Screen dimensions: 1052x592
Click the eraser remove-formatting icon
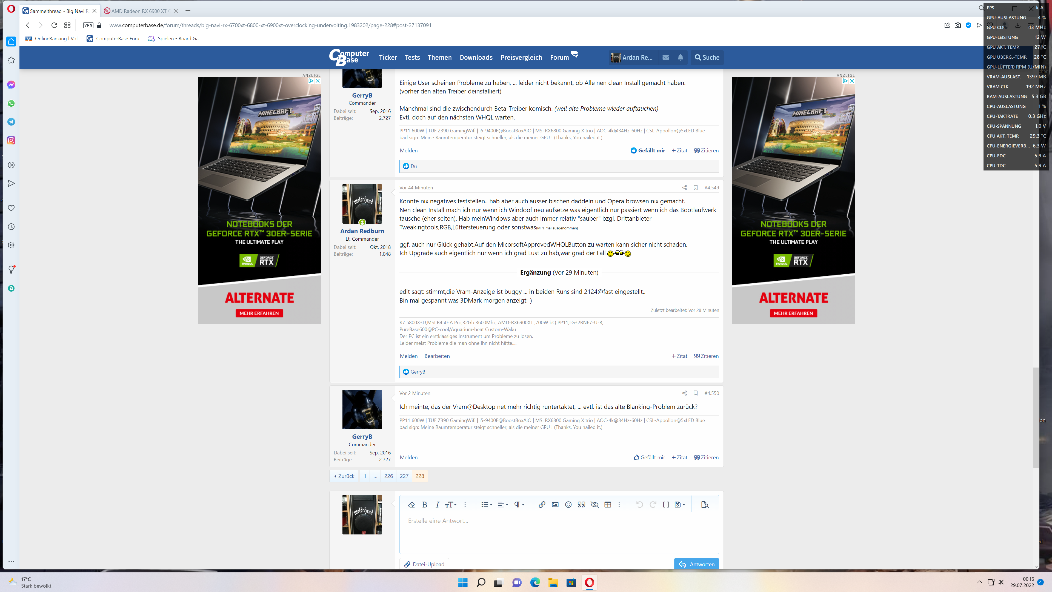tap(411, 505)
